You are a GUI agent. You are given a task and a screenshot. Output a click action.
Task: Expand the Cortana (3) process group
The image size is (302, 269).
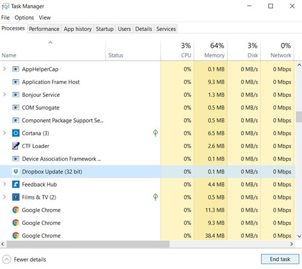coord(4,133)
